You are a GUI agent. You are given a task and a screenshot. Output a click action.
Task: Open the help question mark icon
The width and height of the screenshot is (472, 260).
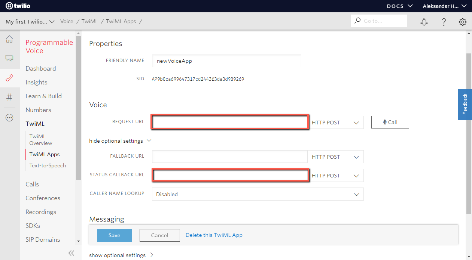click(x=444, y=22)
